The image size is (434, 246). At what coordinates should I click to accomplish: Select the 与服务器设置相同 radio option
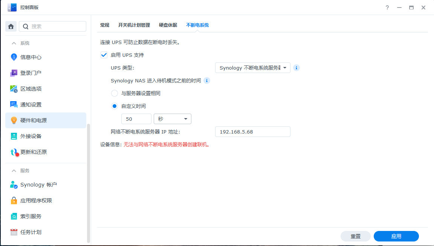[x=114, y=93]
